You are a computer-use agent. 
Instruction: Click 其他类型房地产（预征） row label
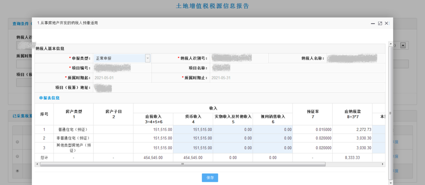pos(73,148)
